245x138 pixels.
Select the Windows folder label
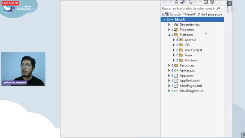[x=191, y=60]
